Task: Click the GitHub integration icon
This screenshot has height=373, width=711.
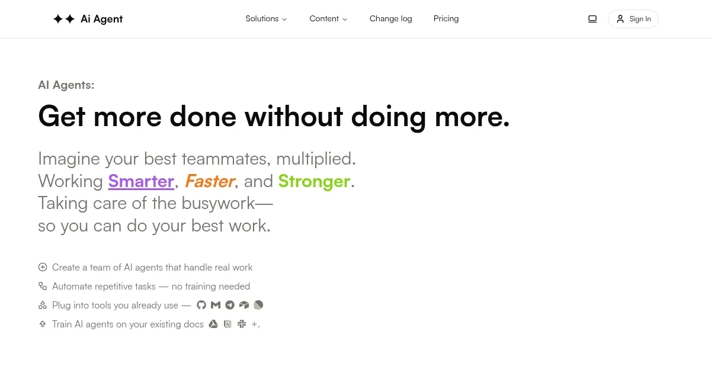Action: coord(201,305)
